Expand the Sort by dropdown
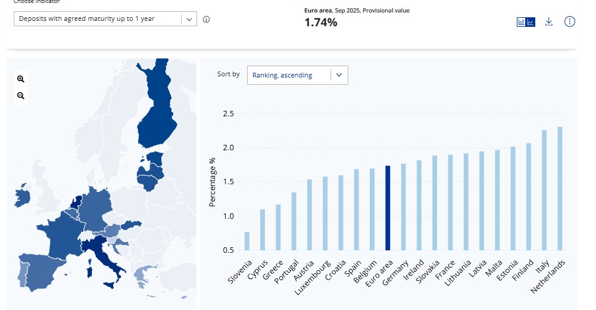Screen dimensions: 596x310 tap(297, 75)
